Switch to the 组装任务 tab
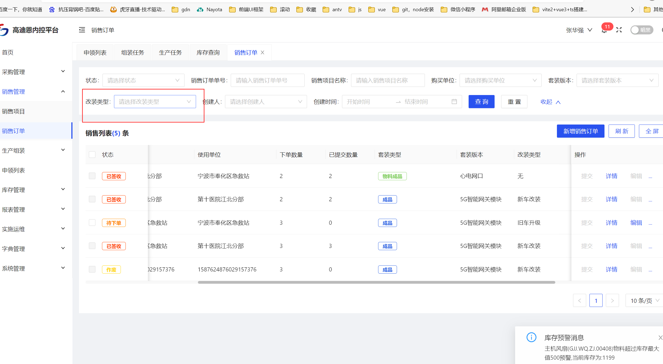The width and height of the screenshot is (663, 364). pos(133,52)
